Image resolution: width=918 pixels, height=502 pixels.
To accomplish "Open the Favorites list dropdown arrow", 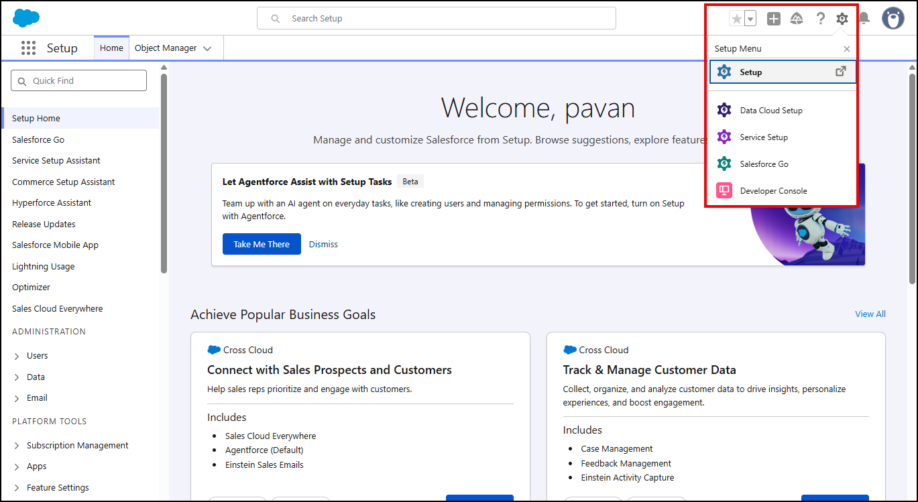I will (750, 19).
